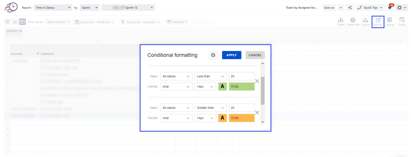Click the dialog scrollbar up arrow
Screen dimensions: 411x157
pyautogui.click(x=262, y=63)
